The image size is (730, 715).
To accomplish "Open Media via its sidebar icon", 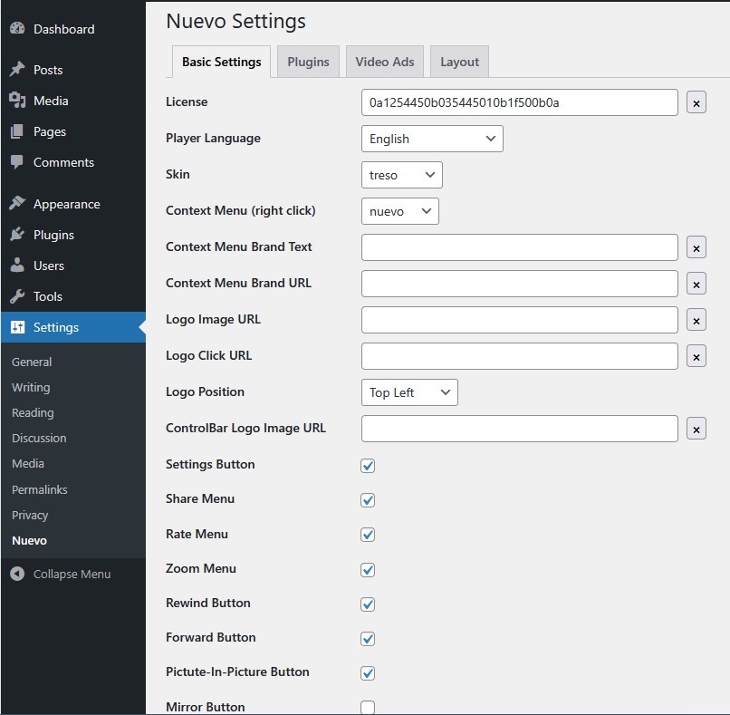I will coord(17,101).
